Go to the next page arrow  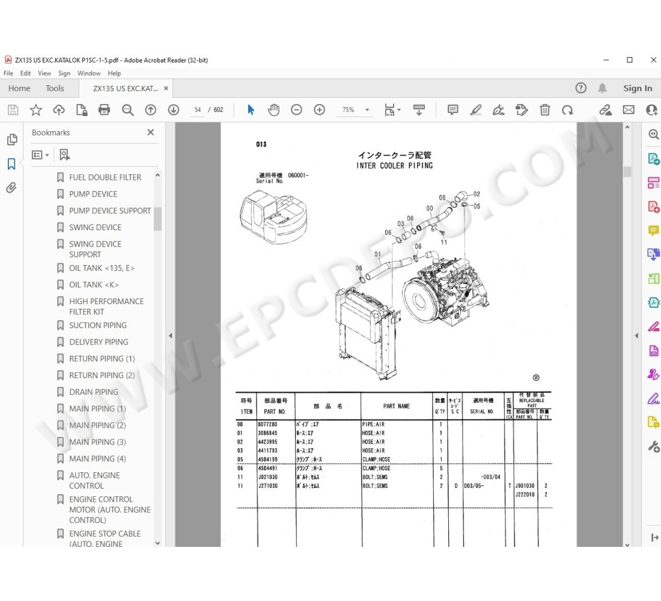[174, 110]
